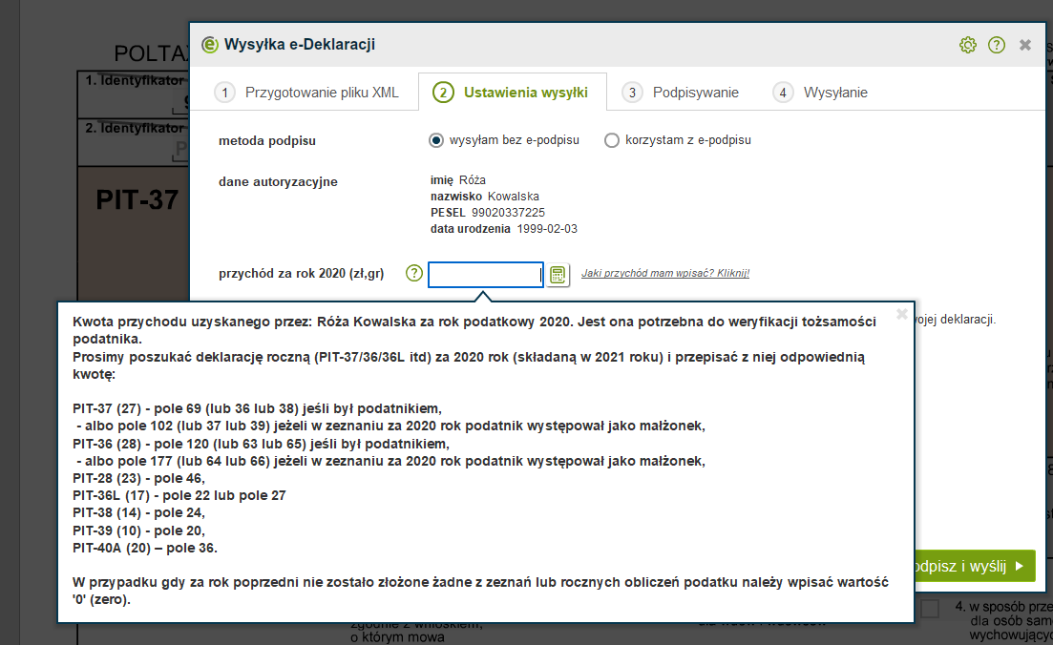The image size is (1053, 645).
Task: Click step number 3 circle icon
Action: [632, 93]
